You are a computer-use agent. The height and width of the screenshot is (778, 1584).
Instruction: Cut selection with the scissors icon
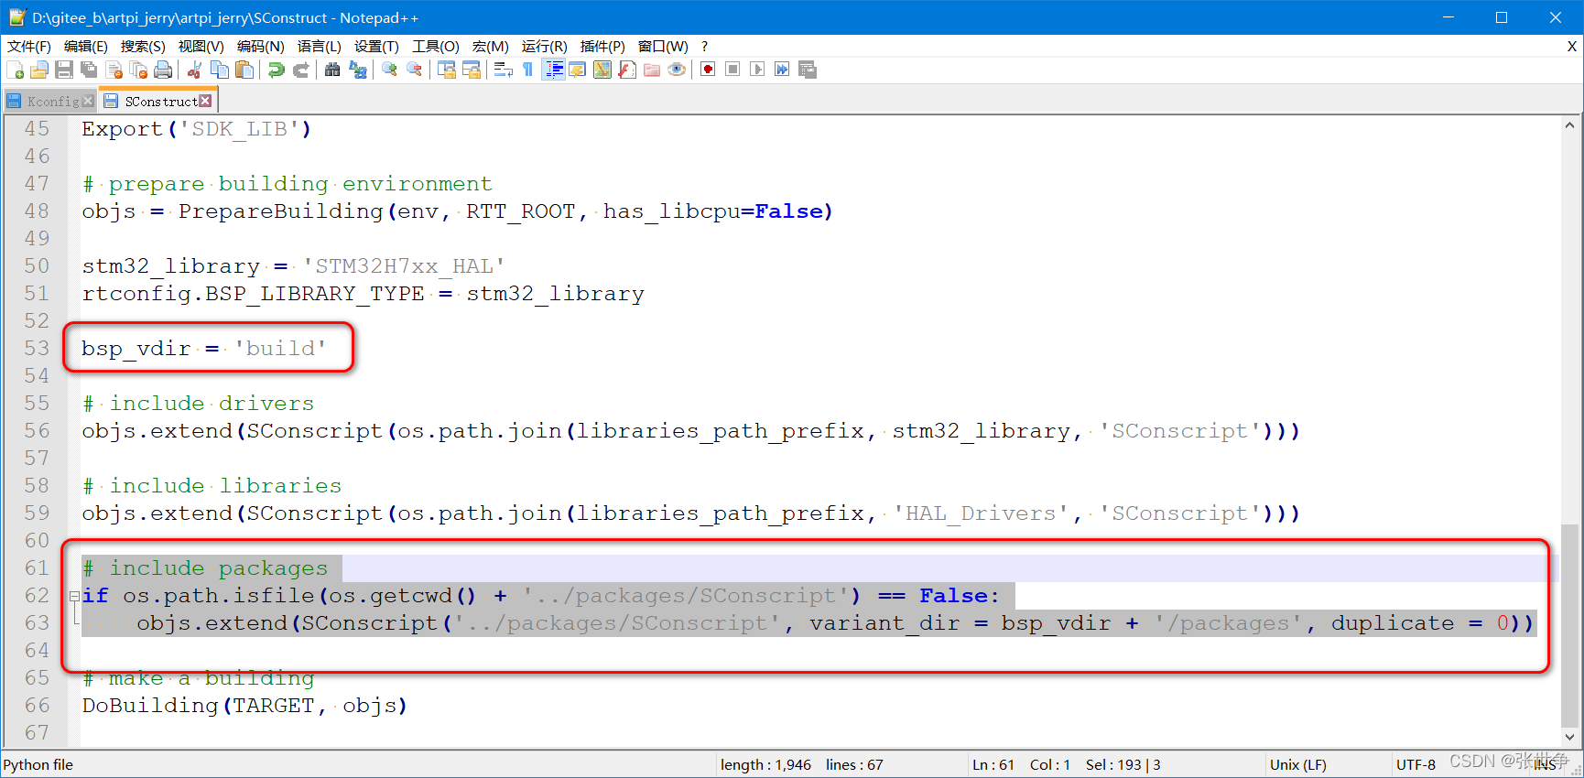coord(194,70)
